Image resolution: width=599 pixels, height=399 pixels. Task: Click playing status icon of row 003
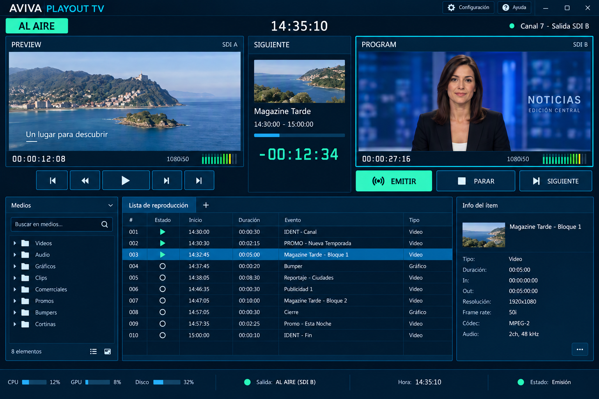(x=163, y=254)
